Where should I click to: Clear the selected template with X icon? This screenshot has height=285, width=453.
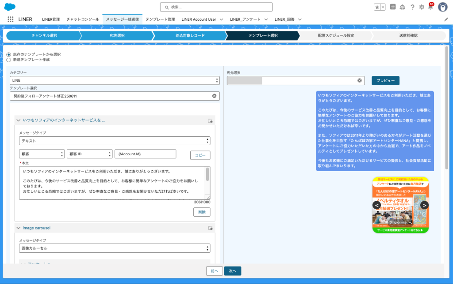214,96
